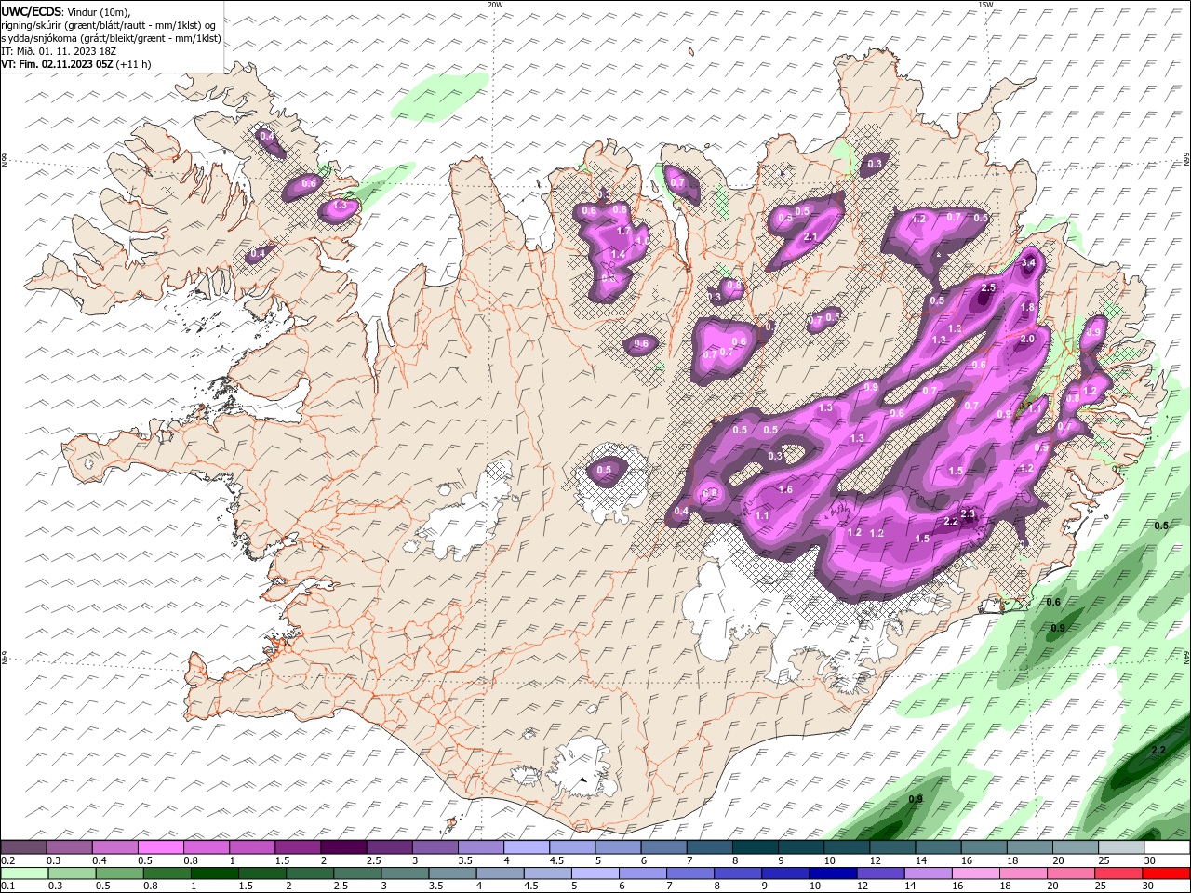Click the 2.1 snowfall value label
Screen dimensions: 1191x893
pyautogui.click(x=810, y=237)
